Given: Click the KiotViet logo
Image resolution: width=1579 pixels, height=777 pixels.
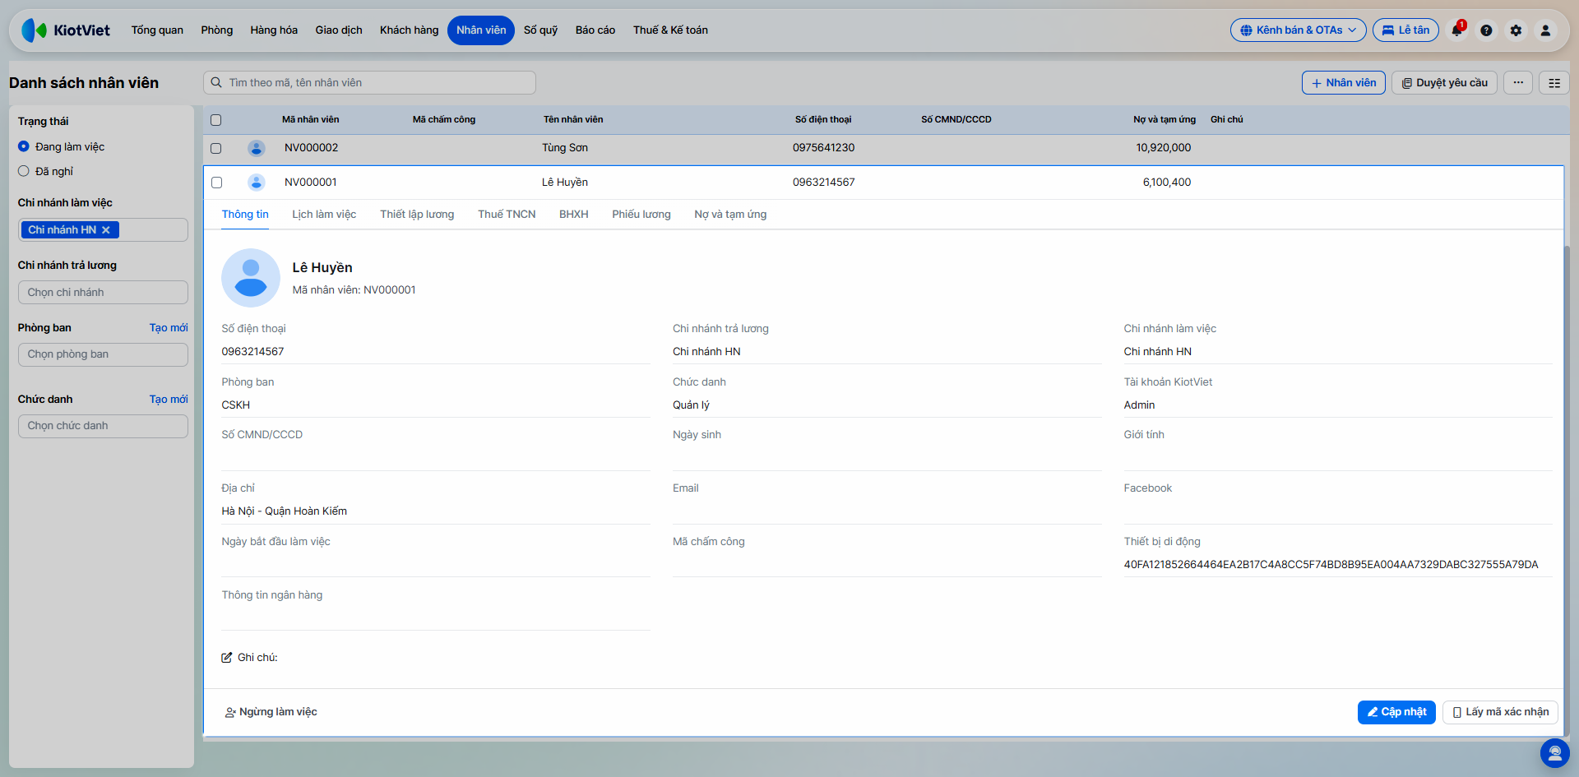Looking at the screenshot, I should 66,30.
